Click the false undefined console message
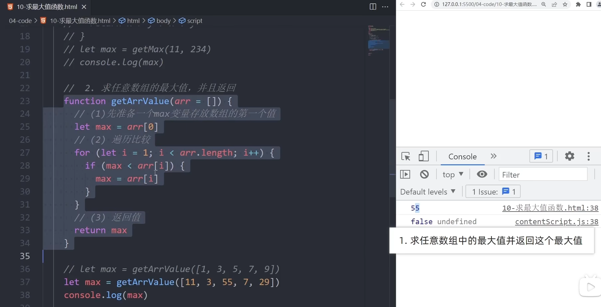Screen dimensions: 601x307 point(443,222)
